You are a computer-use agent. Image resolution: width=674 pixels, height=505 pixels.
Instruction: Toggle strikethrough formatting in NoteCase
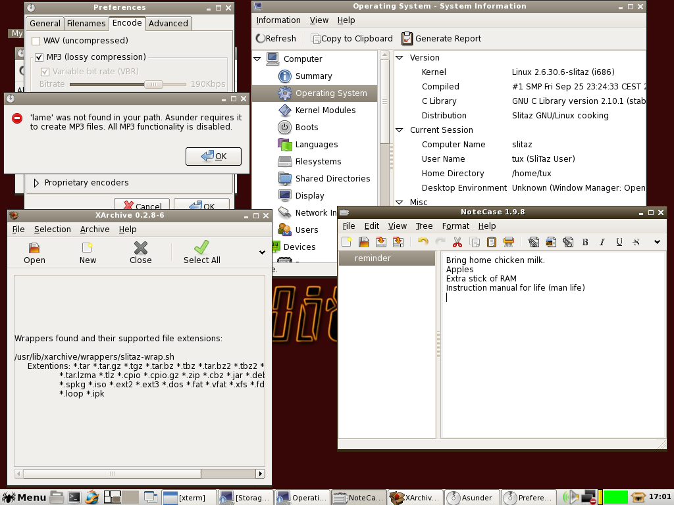point(636,242)
